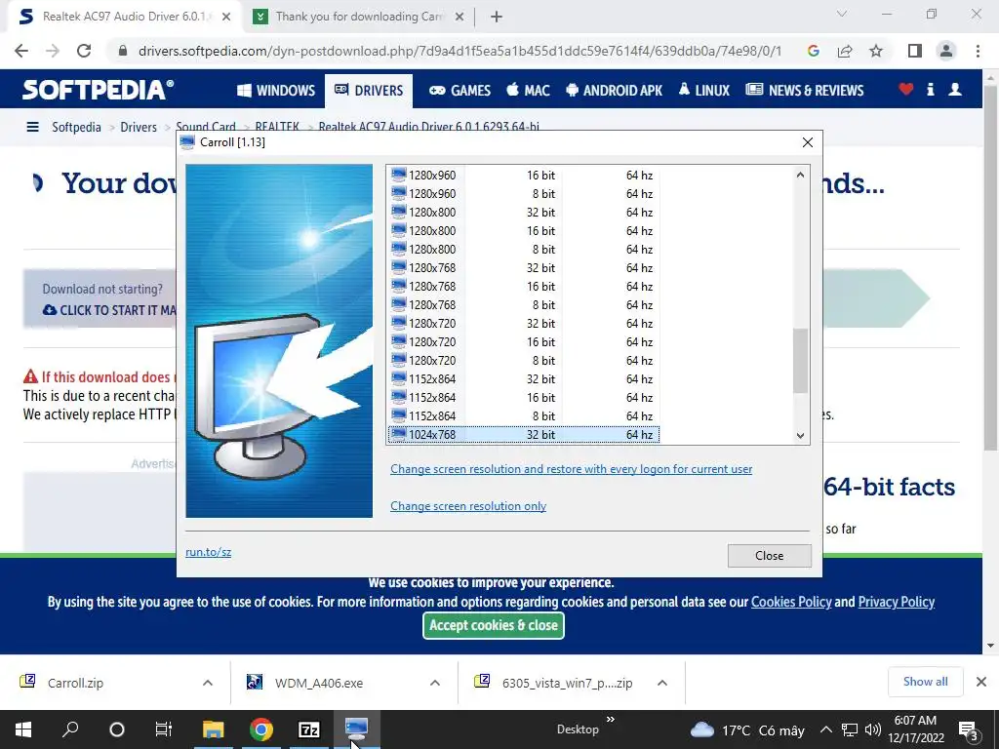Choose 1280x720 8 bit mode

tap(524, 360)
